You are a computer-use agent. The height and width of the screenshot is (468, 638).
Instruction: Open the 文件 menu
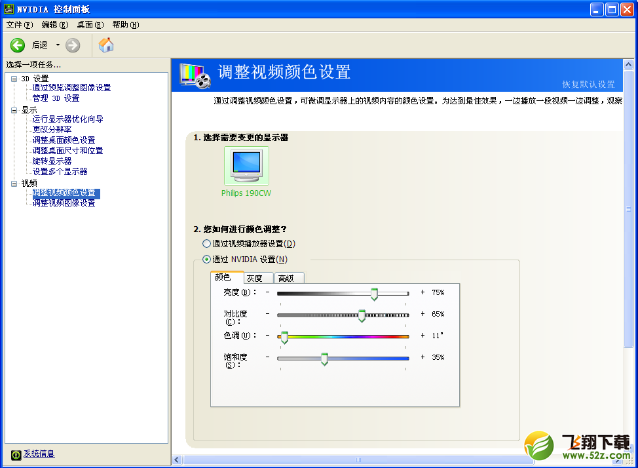pos(20,25)
